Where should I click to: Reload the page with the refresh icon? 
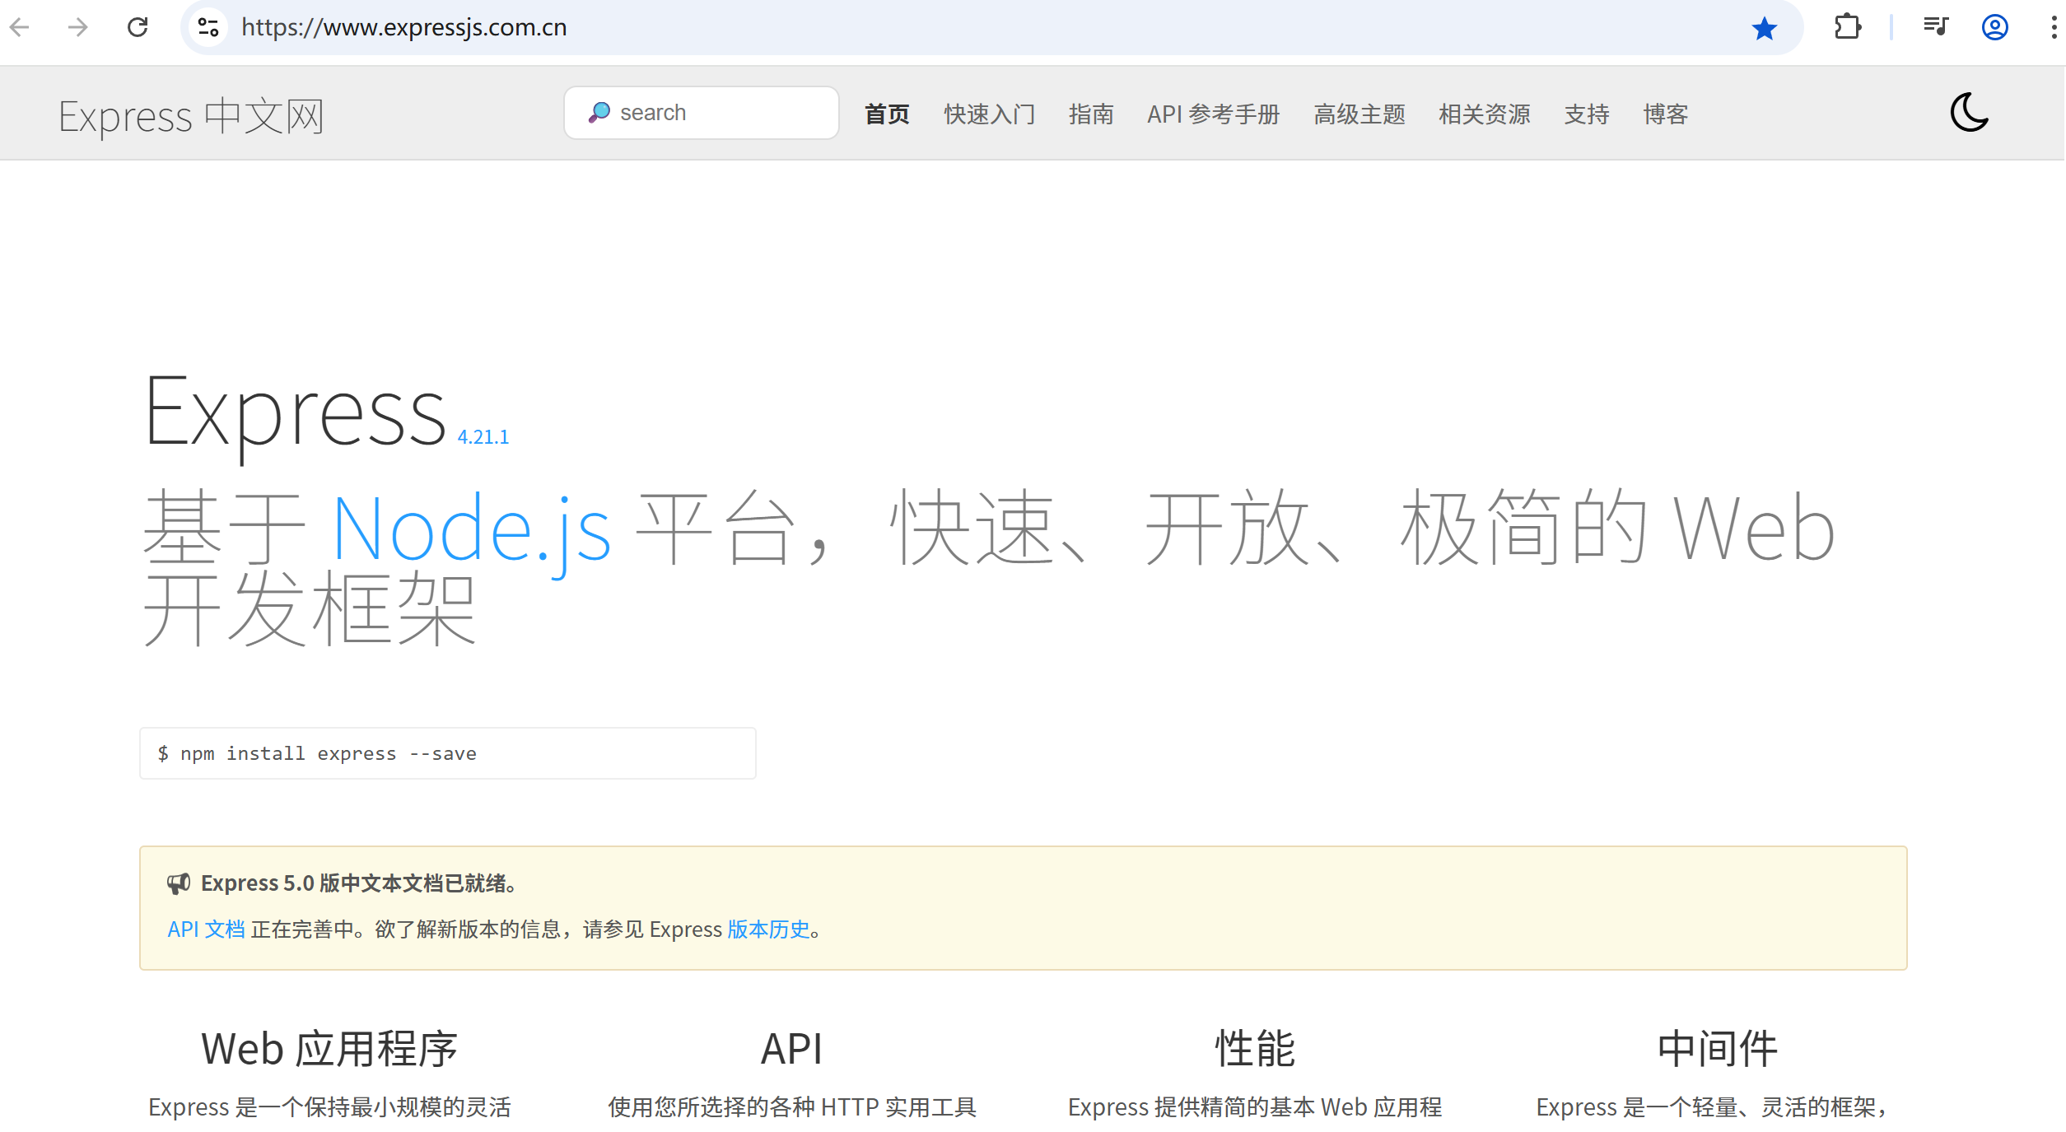coord(138,27)
